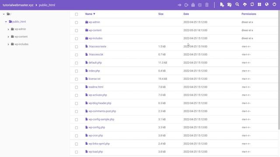The image size is (280, 157).
Task: Check the box for the index.php row
Action: (x=77, y=71)
